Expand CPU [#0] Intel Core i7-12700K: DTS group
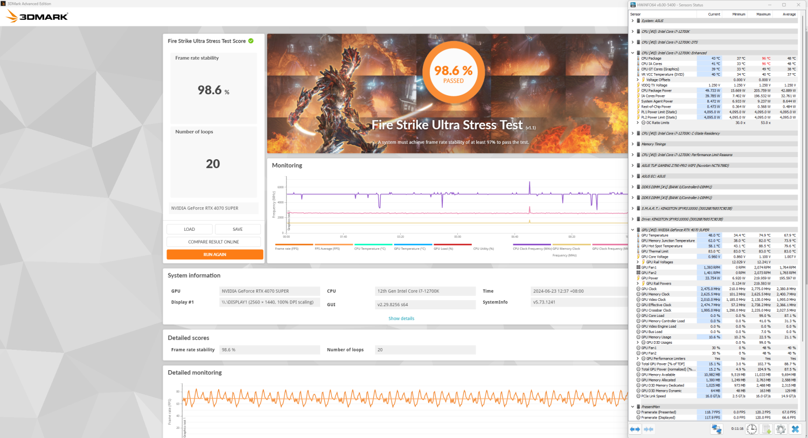The image size is (808, 438). tap(632, 42)
